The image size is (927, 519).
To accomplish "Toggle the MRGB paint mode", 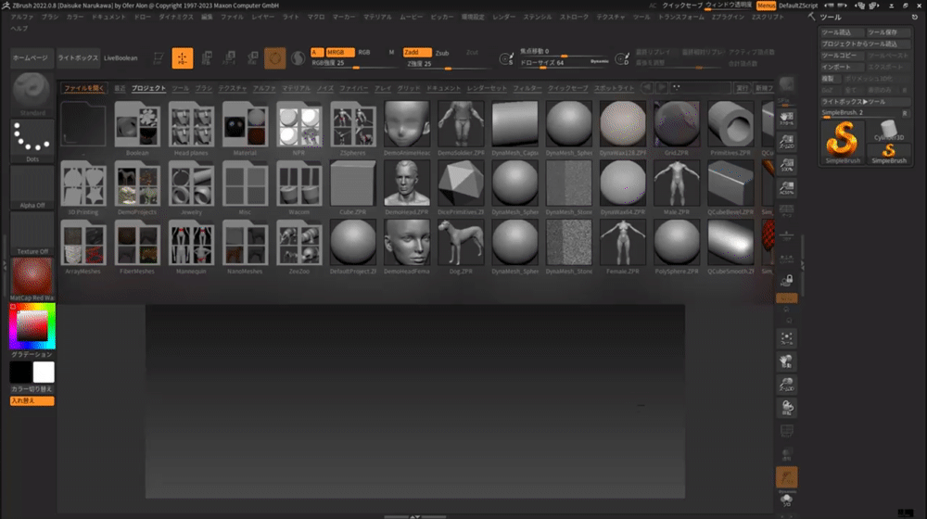I will tap(339, 53).
